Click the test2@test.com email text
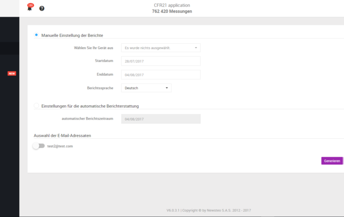 click(60, 146)
